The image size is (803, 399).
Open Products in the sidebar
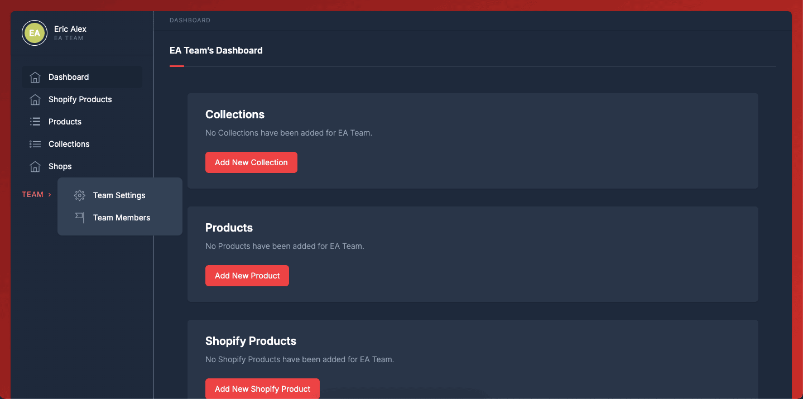(x=82, y=122)
